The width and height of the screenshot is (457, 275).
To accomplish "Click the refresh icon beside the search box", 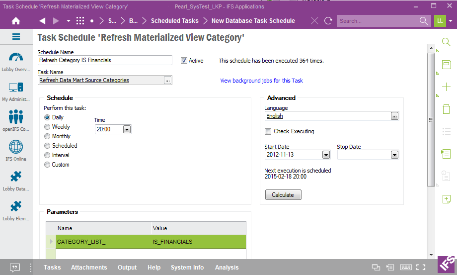I will coord(328,21).
